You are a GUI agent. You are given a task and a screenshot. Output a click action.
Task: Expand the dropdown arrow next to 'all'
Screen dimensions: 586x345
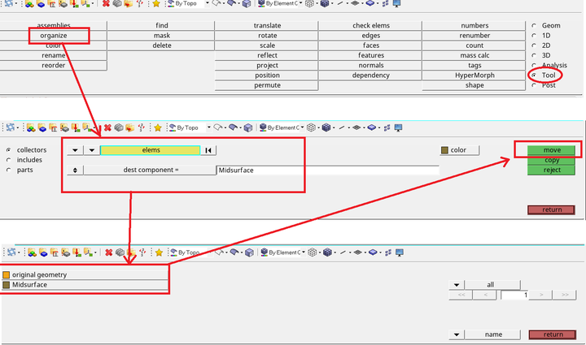[x=458, y=285]
